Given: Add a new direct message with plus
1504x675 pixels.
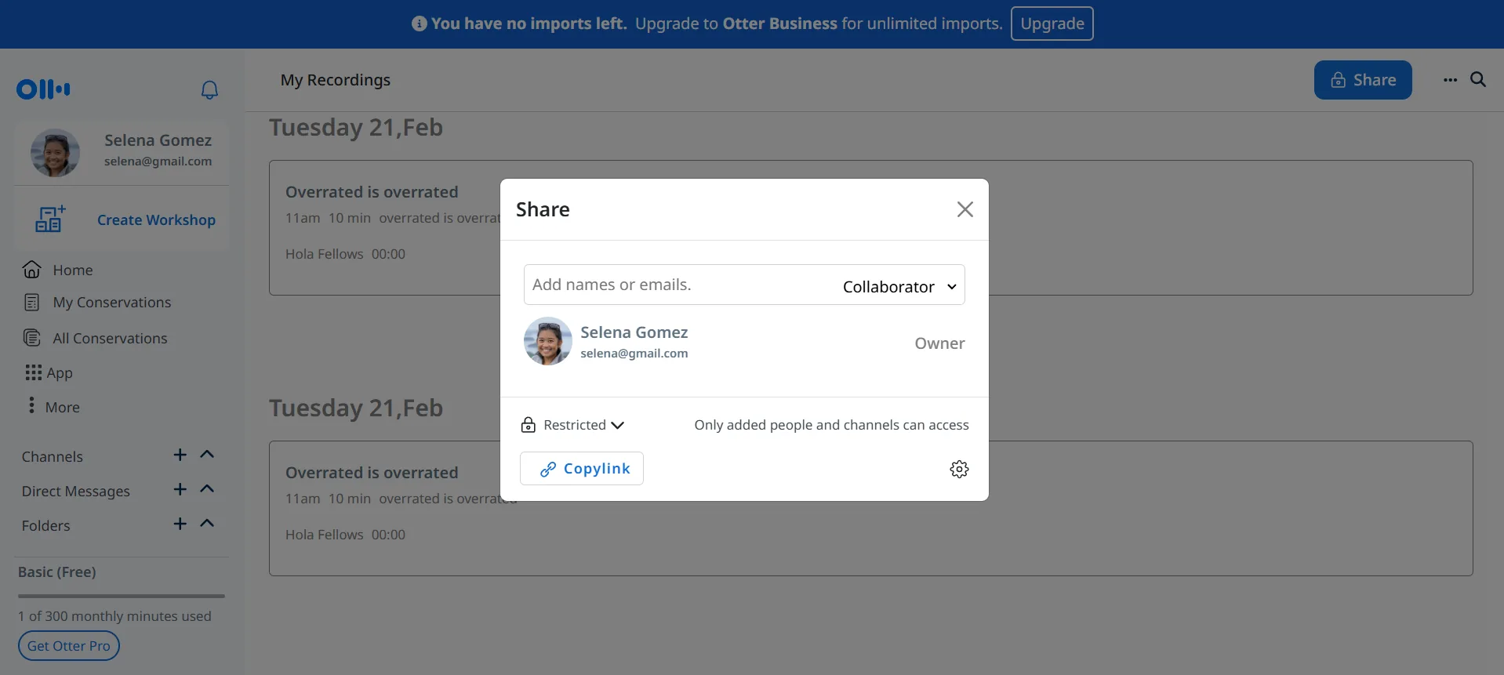Looking at the screenshot, I should tap(180, 489).
